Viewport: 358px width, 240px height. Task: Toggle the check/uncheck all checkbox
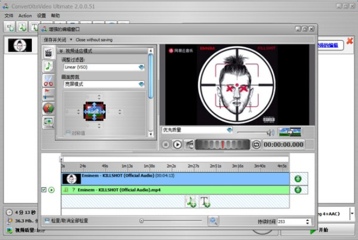(x=47, y=221)
